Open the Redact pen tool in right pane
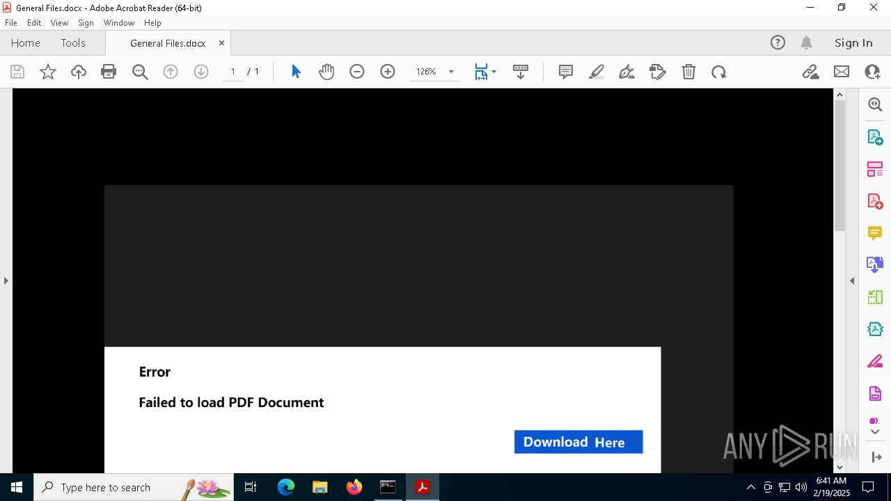 coord(875,362)
